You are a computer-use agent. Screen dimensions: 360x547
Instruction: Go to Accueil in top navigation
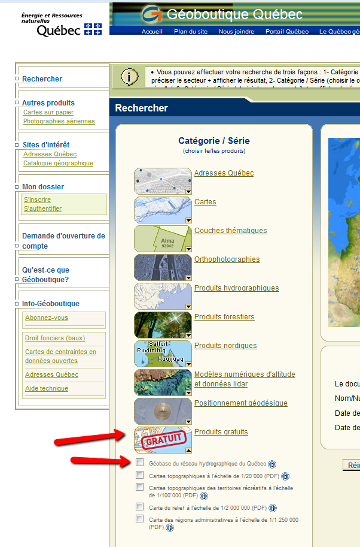point(152,31)
